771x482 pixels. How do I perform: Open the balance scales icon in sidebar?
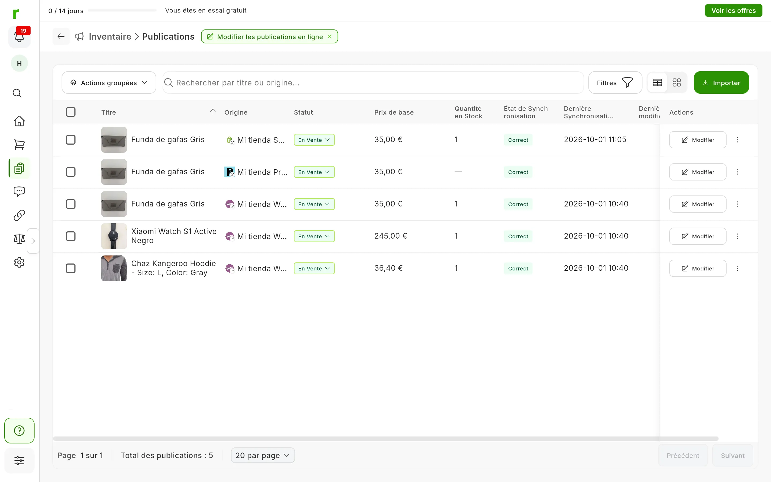point(19,239)
